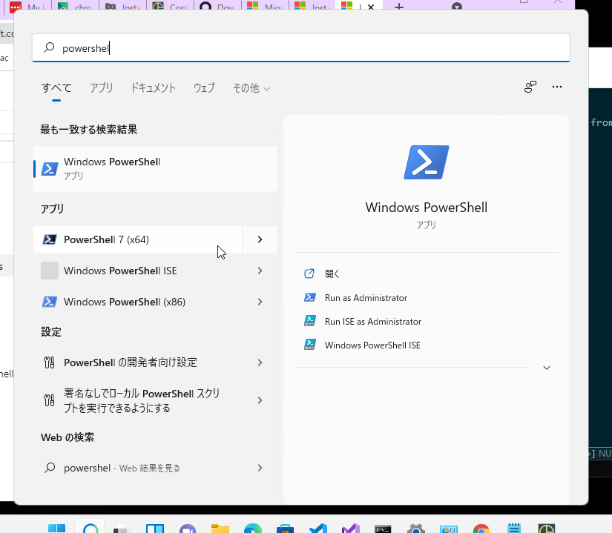Image resolution: width=612 pixels, height=533 pixels.
Task: Show more actions with the down chevron
Action: click(x=547, y=368)
